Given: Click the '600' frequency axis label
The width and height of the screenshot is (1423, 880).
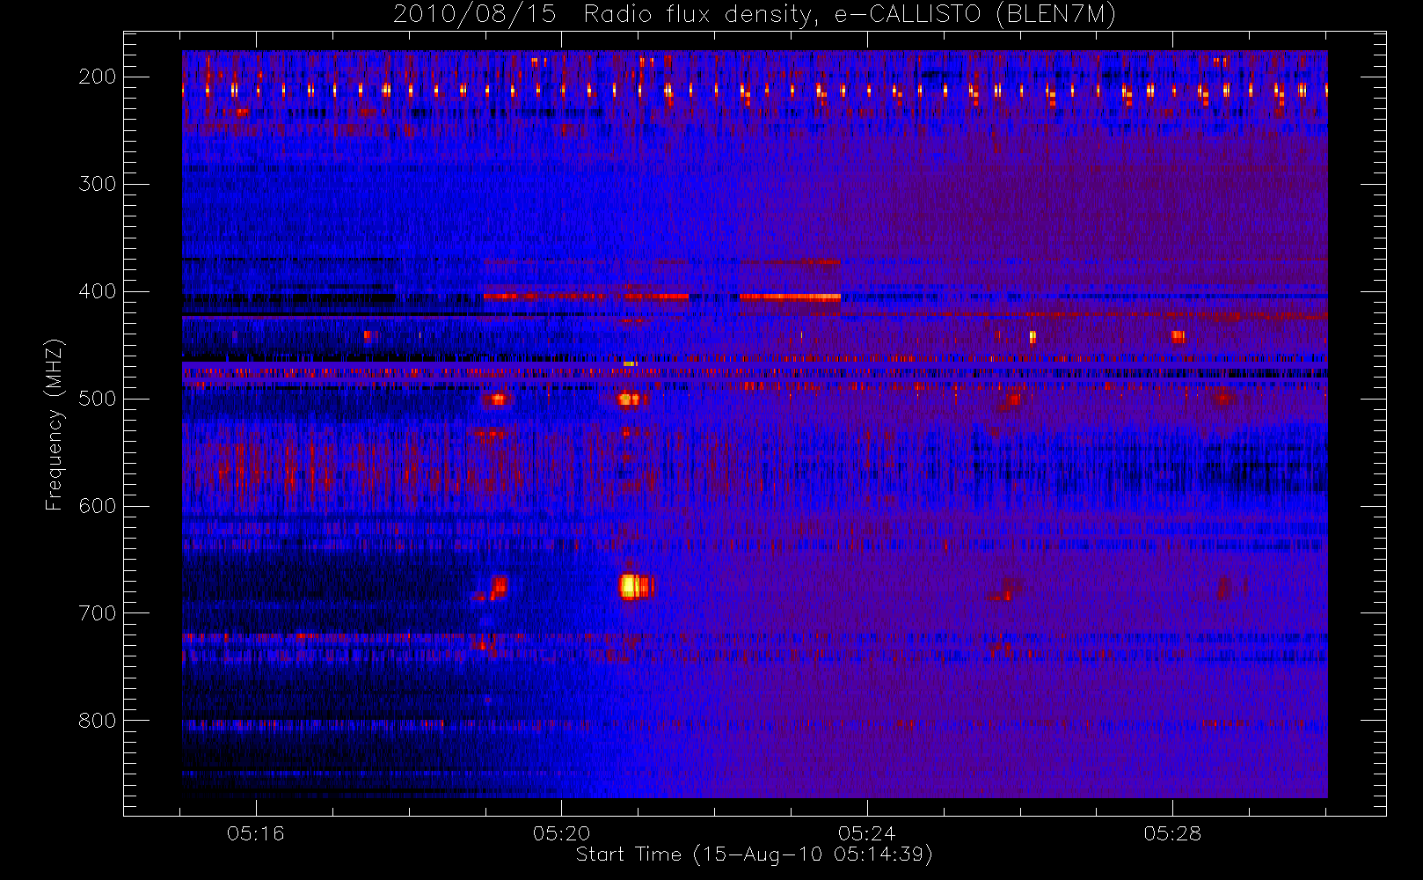Looking at the screenshot, I should (x=97, y=506).
